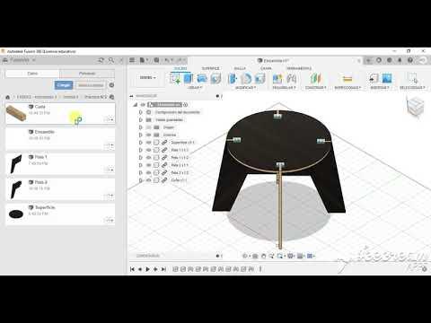The width and height of the screenshot is (431, 323).
Task: Expand the Vistas guardadas tree node
Action: [x=141, y=119]
